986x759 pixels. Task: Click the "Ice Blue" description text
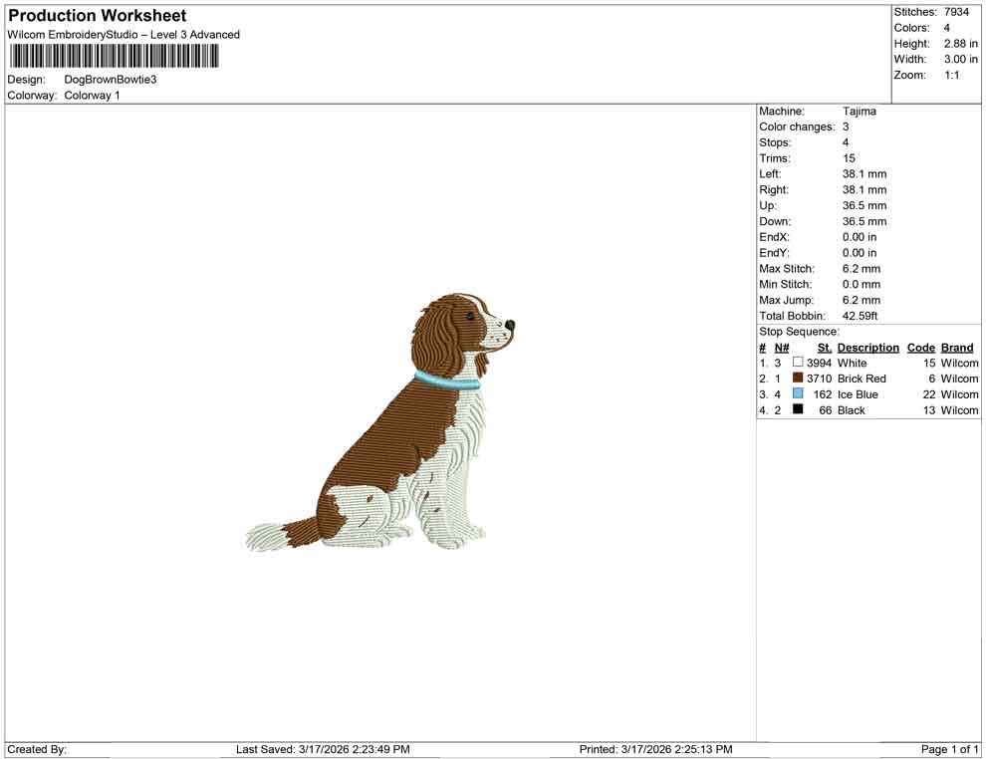(x=858, y=394)
